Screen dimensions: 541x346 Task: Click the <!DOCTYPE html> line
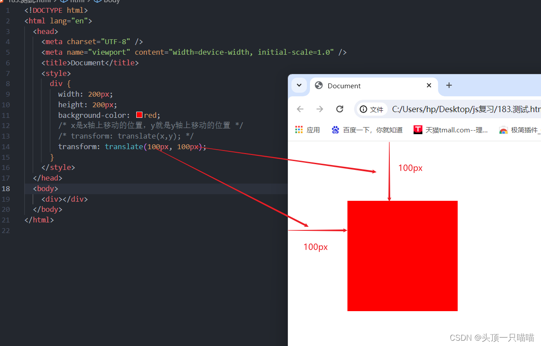tap(56, 10)
